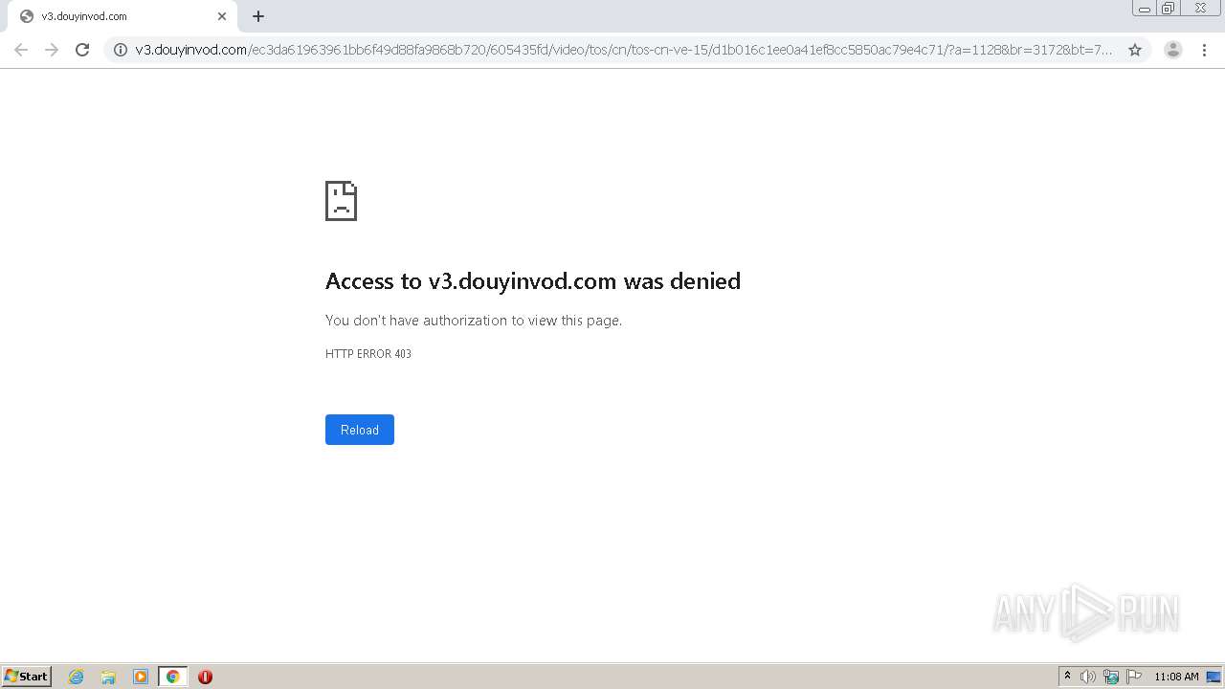The image size is (1225, 689).
Task: Go back with the back arrow
Action: click(21, 50)
